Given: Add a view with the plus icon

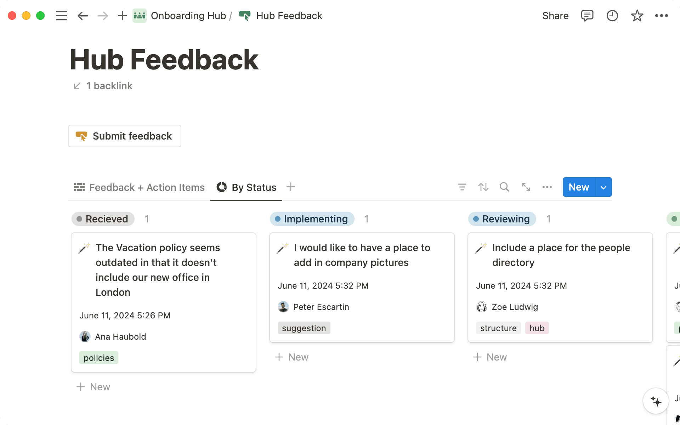Looking at the screenshot, I should tap(291, 187).
